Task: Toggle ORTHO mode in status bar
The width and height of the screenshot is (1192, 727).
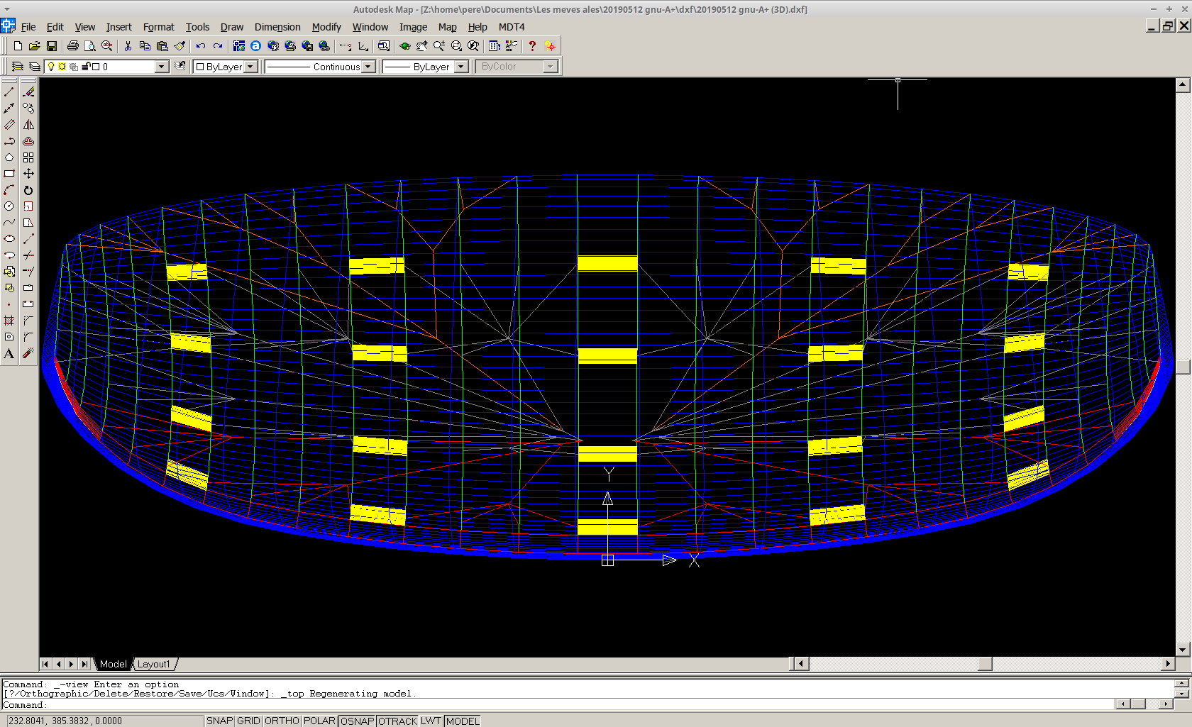Action: coord(282,721)
